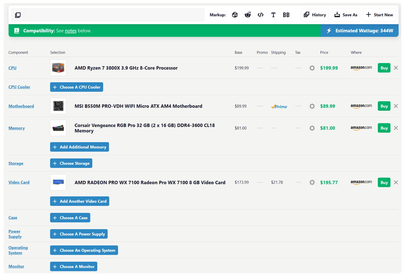Click Choose A Power Supply button
Screen dimensions: 404x280
(x=79, y=234)
